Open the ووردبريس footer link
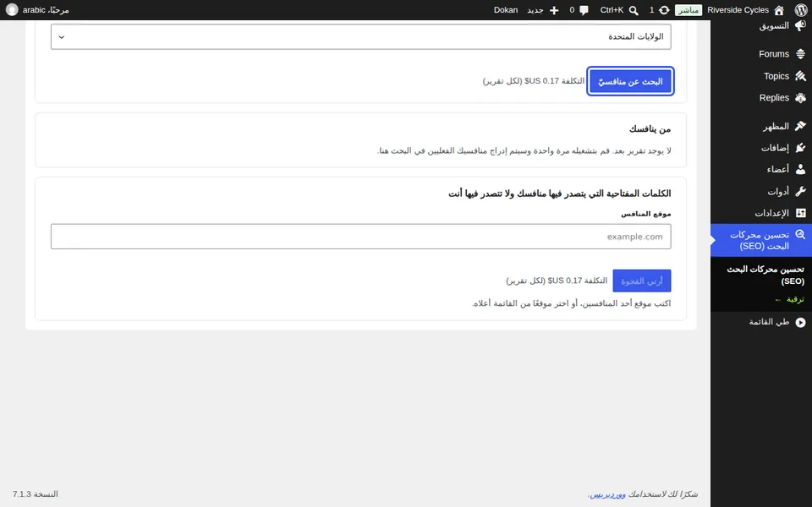This screenshot has width=812, height=507. click(608, 494)
